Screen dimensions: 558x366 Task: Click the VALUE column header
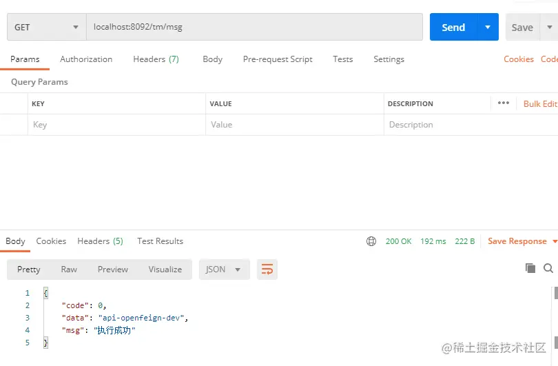220,103
